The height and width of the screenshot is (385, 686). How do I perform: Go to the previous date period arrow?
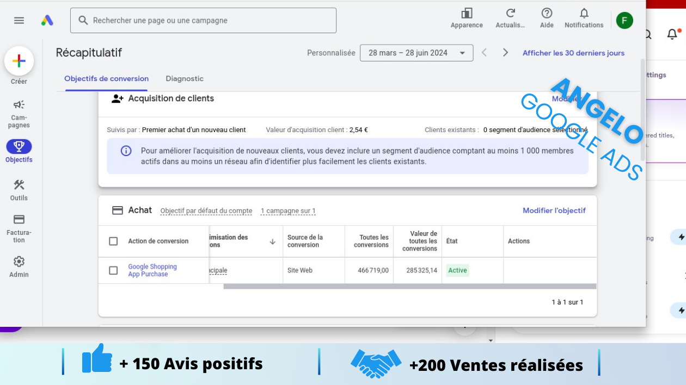click(x=484, y=53)
